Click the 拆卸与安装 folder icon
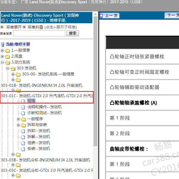 coord(24,125)
